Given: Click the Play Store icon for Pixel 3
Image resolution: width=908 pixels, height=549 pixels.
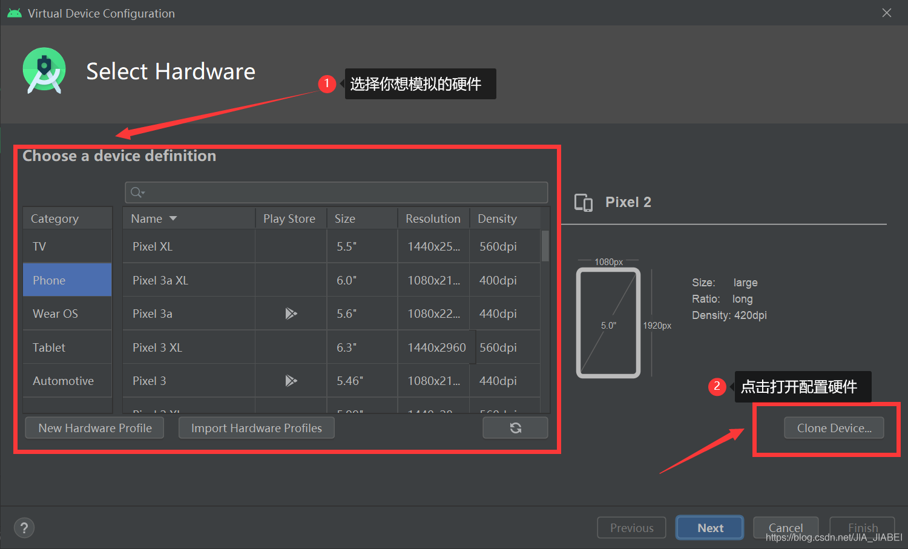Looking at the screenshot, I should tap(291, 381).
